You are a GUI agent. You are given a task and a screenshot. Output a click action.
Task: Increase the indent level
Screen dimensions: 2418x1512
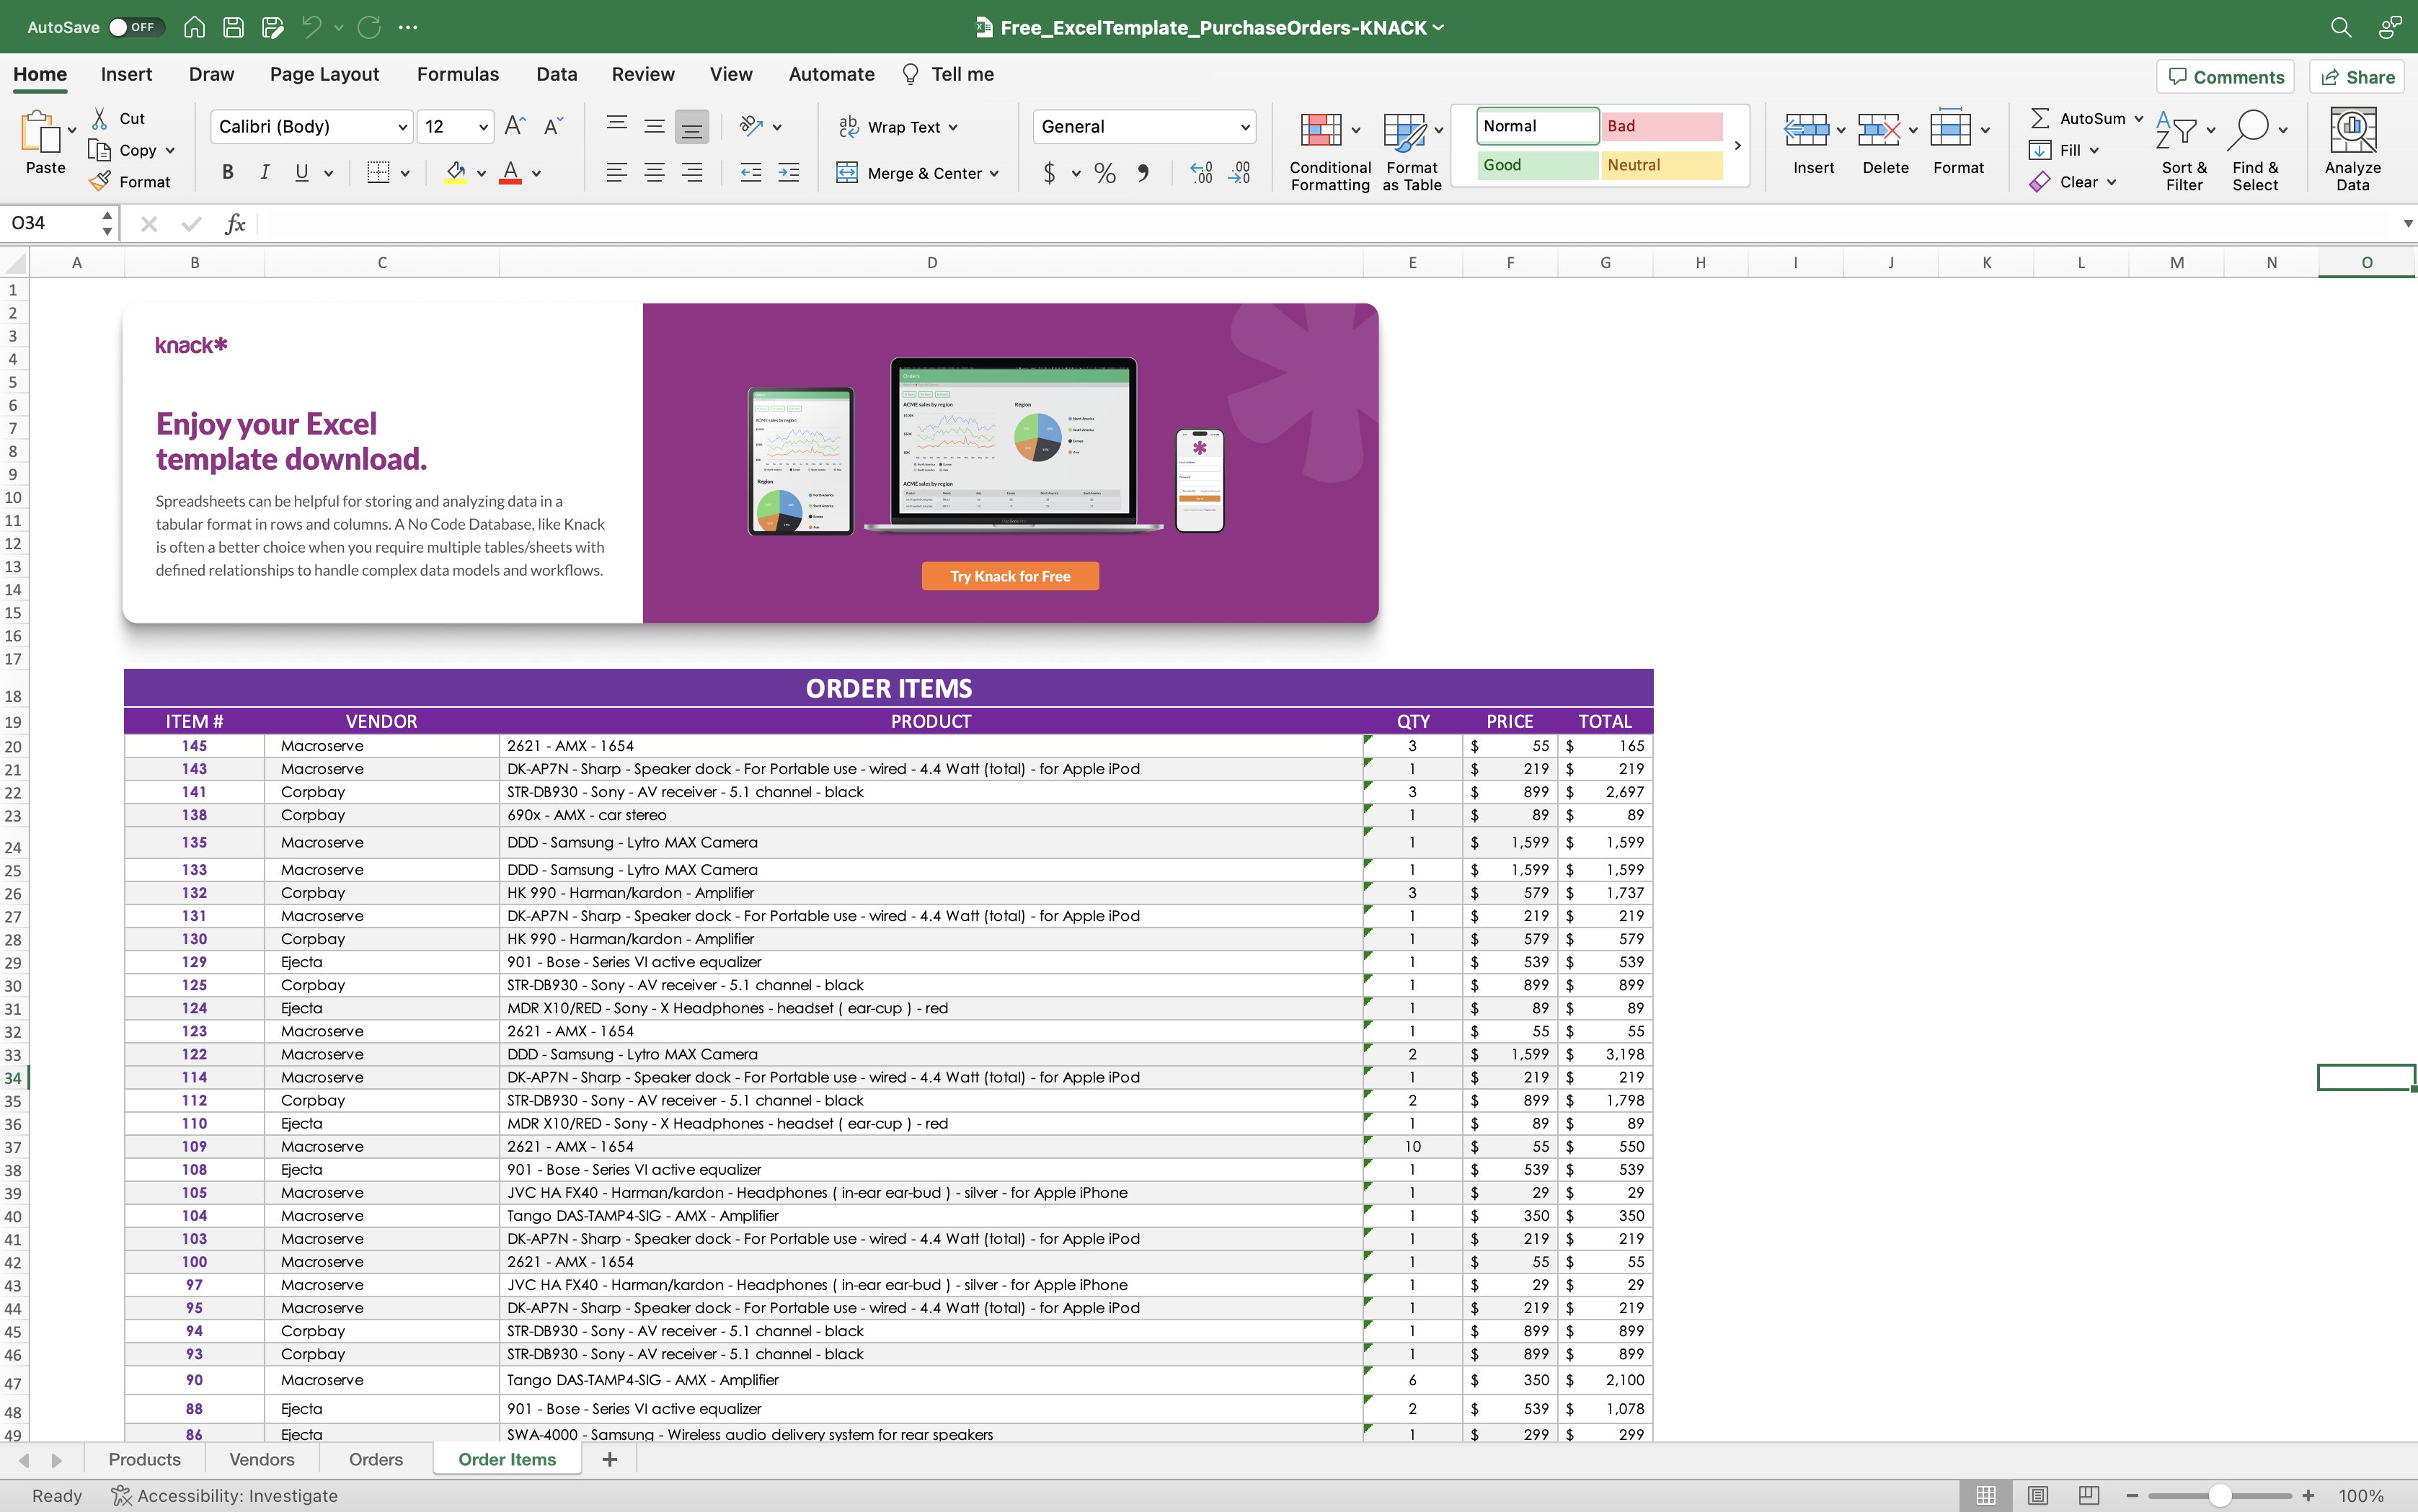coord(788,172)
